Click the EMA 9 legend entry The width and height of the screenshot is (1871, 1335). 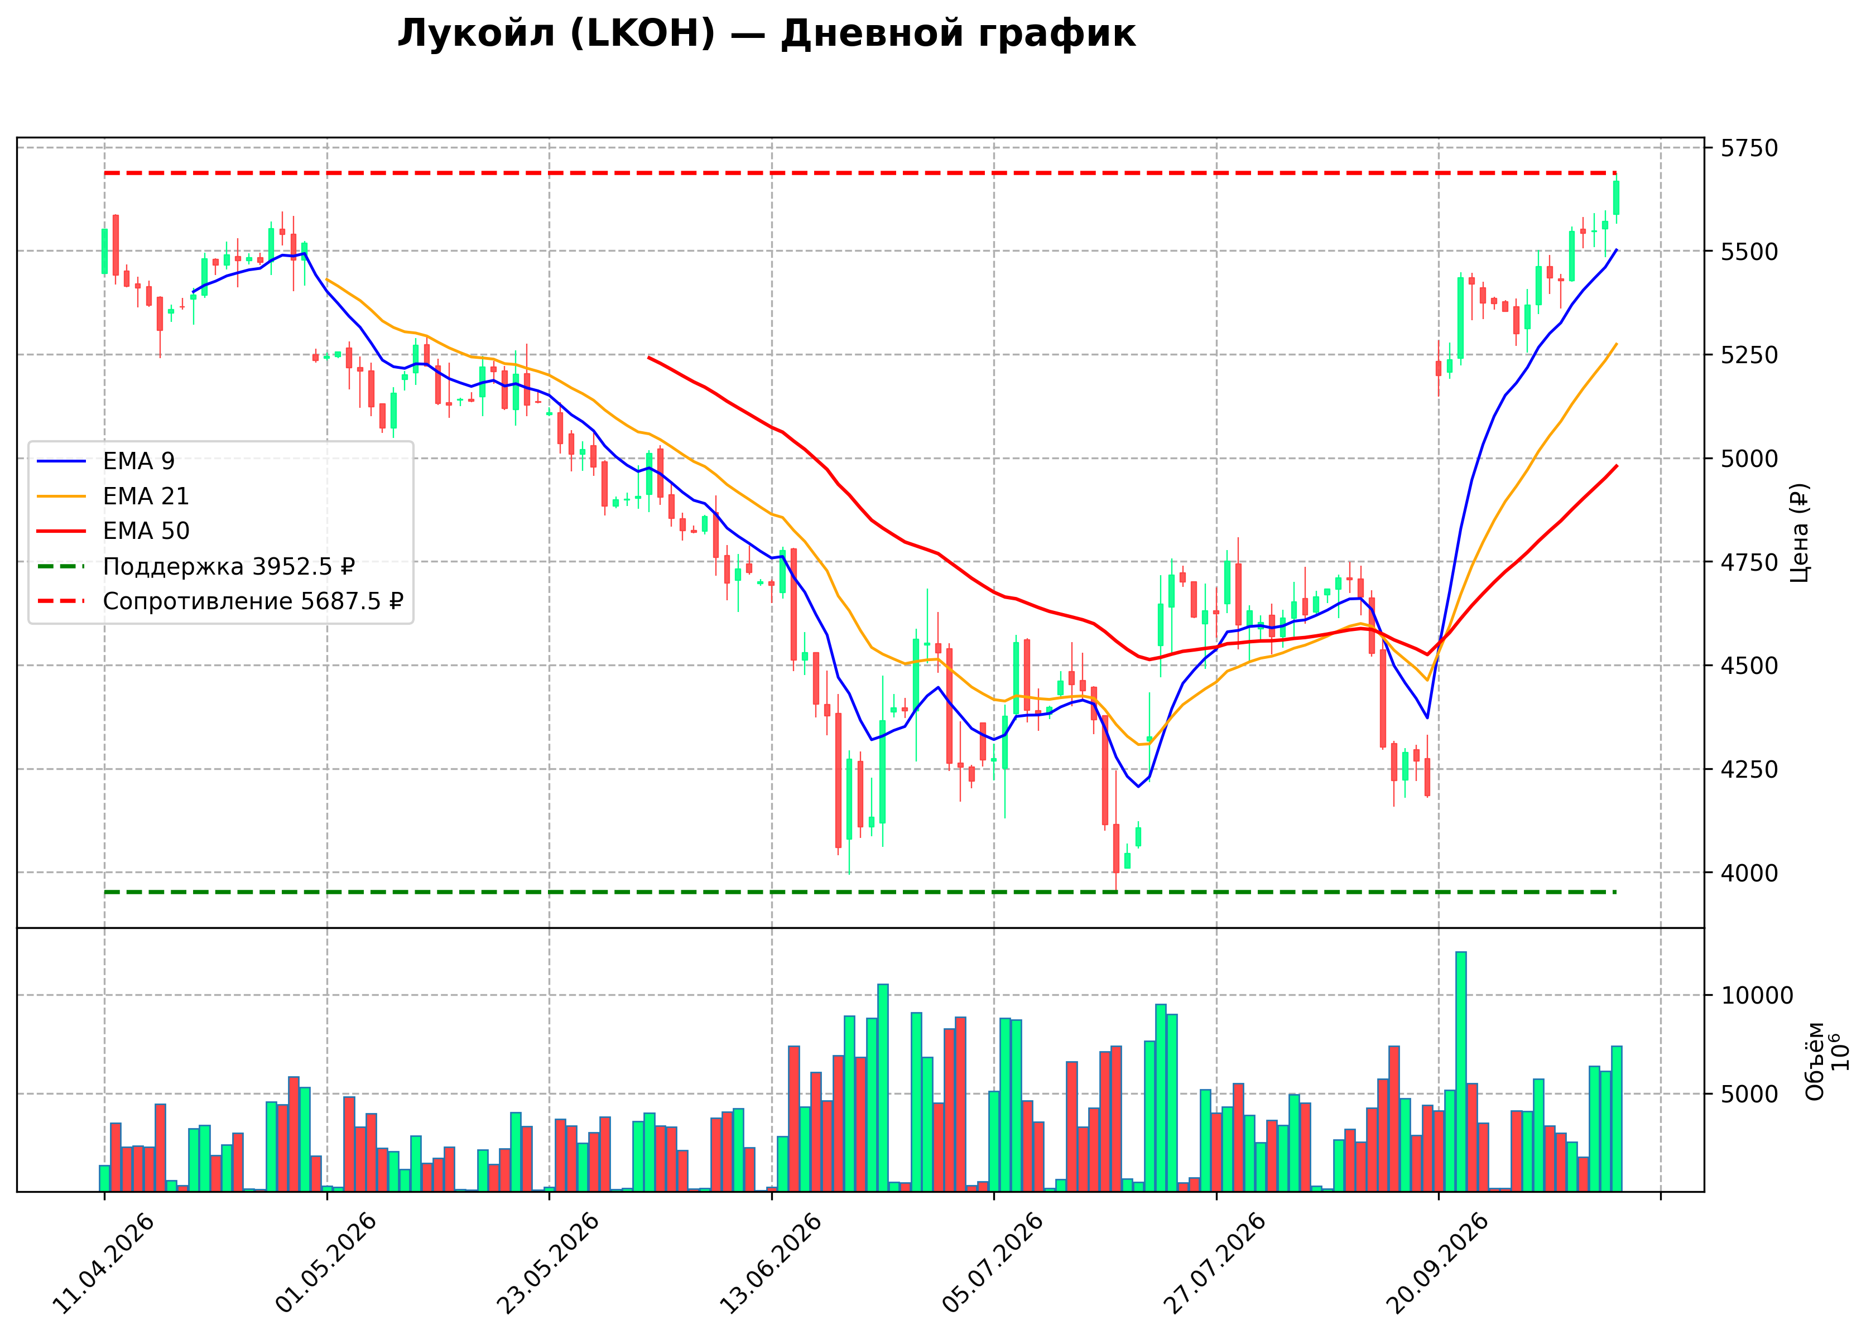pyautogui.click(x=106, y=461)
